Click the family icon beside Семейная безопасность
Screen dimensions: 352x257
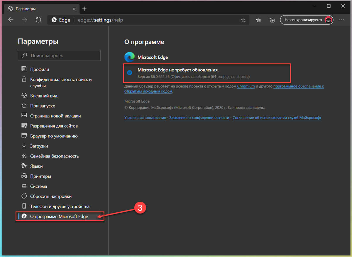[x=24, y=156]
